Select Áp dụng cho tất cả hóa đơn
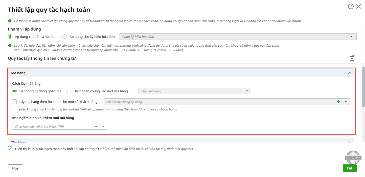 (10, 37)
